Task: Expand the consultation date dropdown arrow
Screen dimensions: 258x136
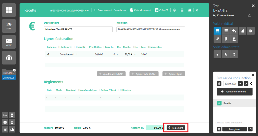Action: (x=240, y=83)
